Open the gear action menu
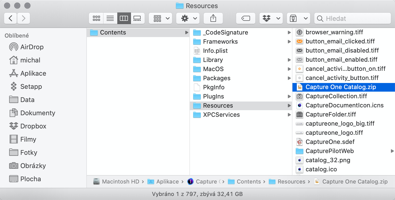The image size is (395, 200). [x=188, y=18]
